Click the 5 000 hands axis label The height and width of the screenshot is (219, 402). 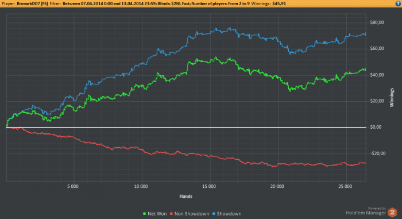point(73,186)
